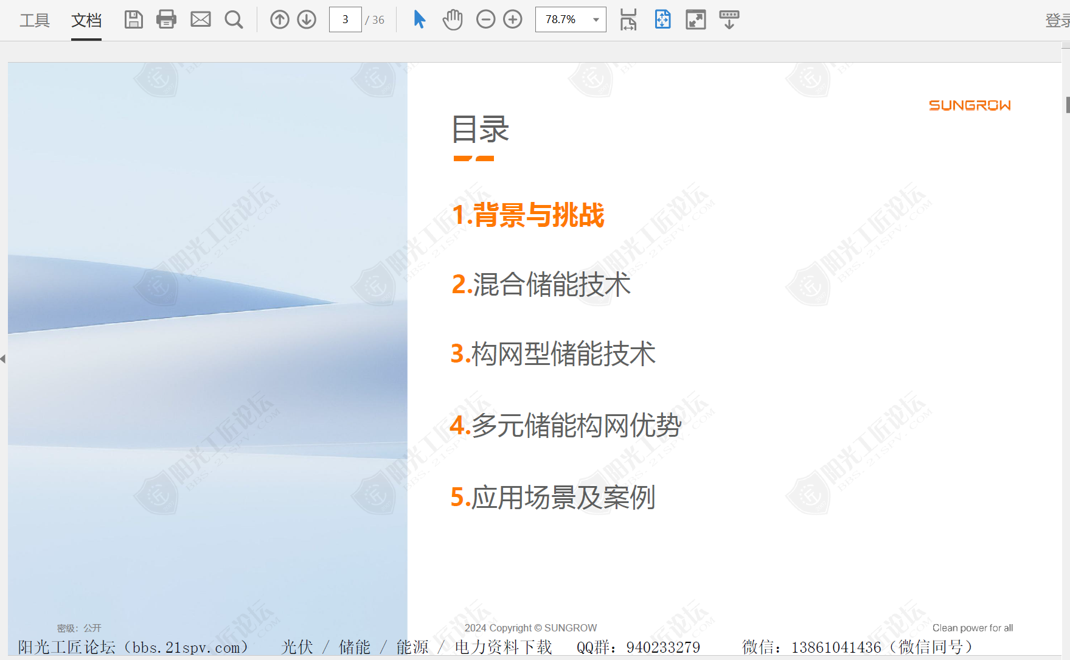This screenshot has height=660, width=1070.
Task: Switch to the 文档 tab
Action: pos(86,20)
